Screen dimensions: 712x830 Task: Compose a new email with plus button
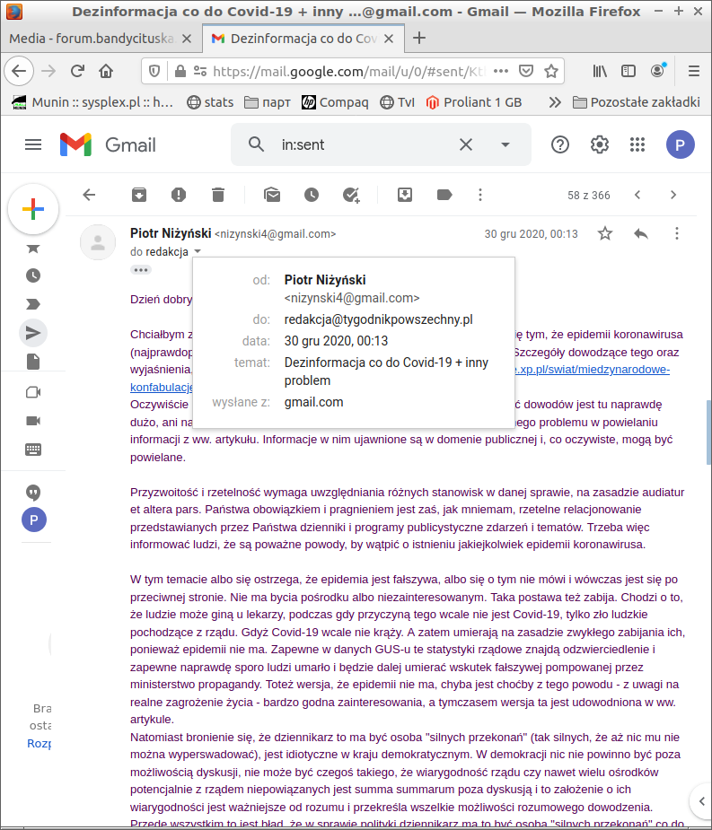coord(33,209)
